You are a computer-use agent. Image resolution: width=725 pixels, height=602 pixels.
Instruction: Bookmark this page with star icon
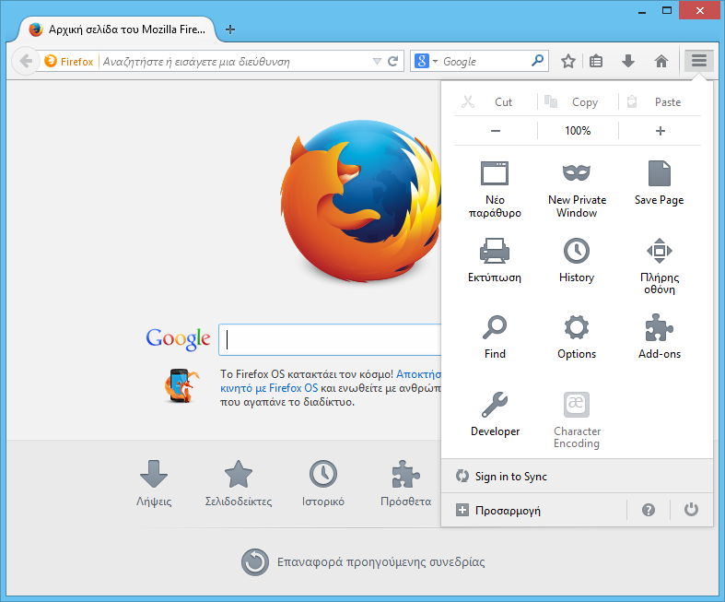(x=567, y=61)
